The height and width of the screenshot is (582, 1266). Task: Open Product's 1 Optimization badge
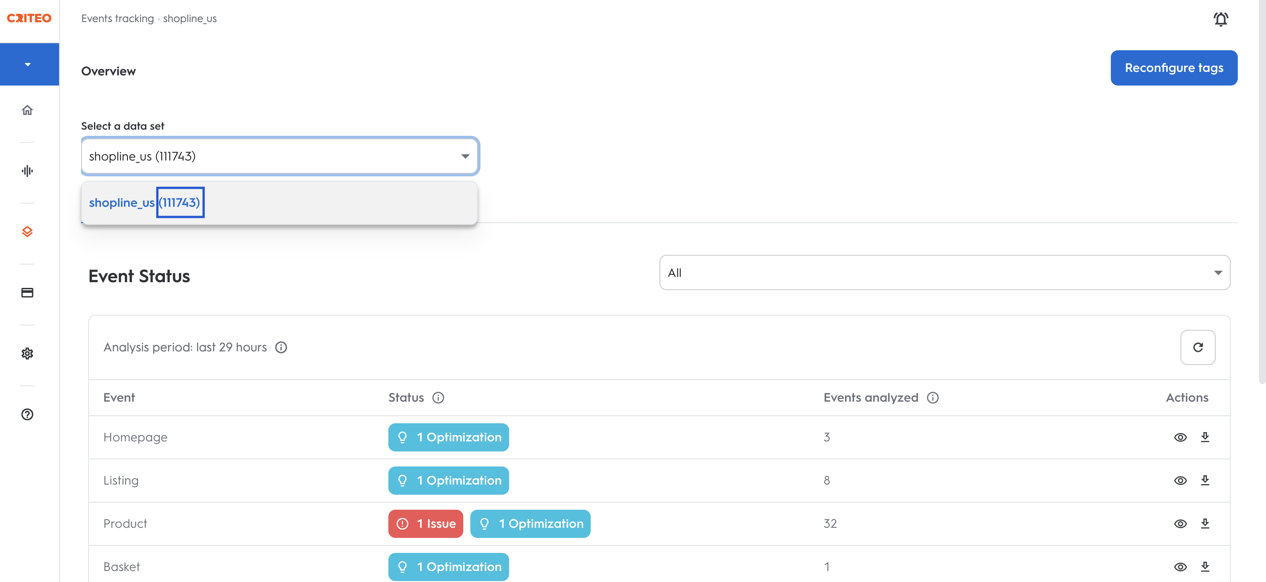(x=530, y=523)
